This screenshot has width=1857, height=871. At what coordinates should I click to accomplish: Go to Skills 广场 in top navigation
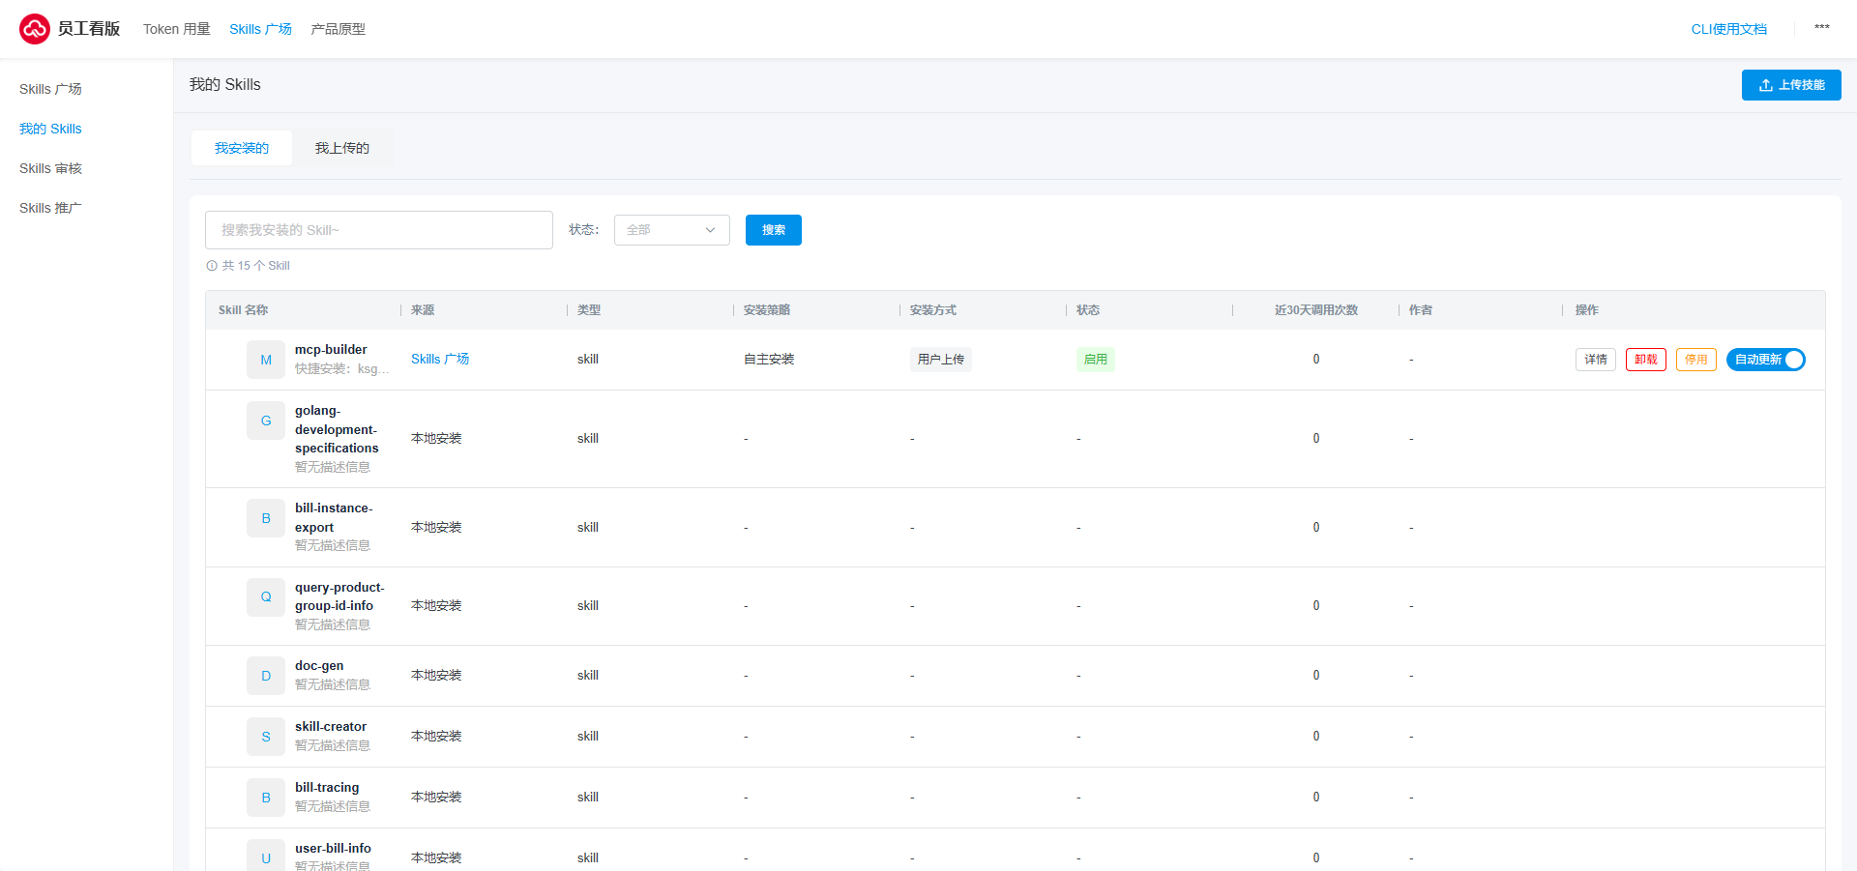click(261, 29)
